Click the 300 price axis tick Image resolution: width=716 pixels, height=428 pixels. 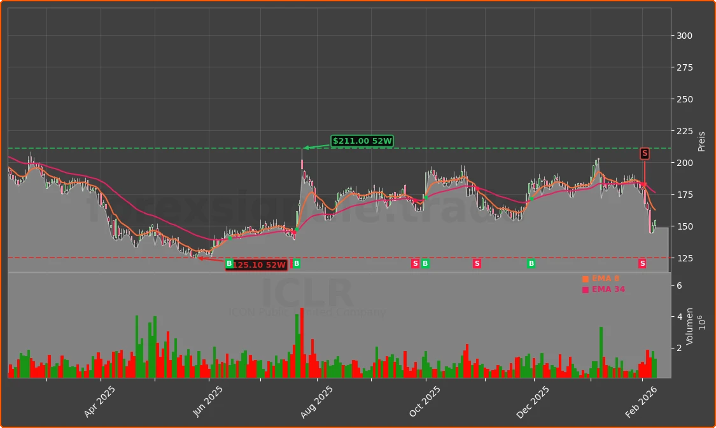685,36
